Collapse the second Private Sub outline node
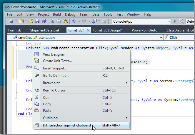The image size is (195, 135). pyautogui.click(x=16, y=81)
